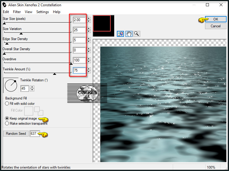The height and width of the screenshot is (171, 229).
Task: Click the Star Size slider thumb
Action: point(4,23)
